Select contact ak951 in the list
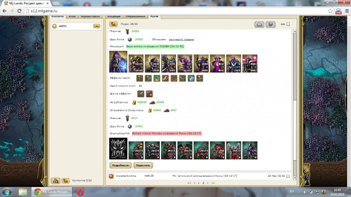This screenshot has width=351, height=197. [x=75, y=26]
